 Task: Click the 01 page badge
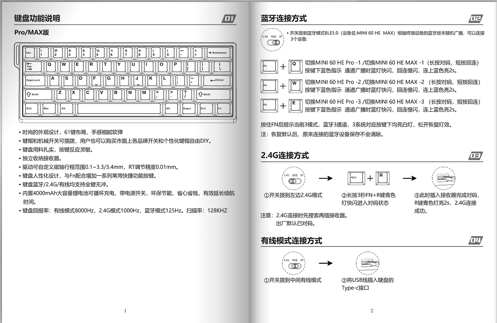pyautogui.click(x=229, y=18)
